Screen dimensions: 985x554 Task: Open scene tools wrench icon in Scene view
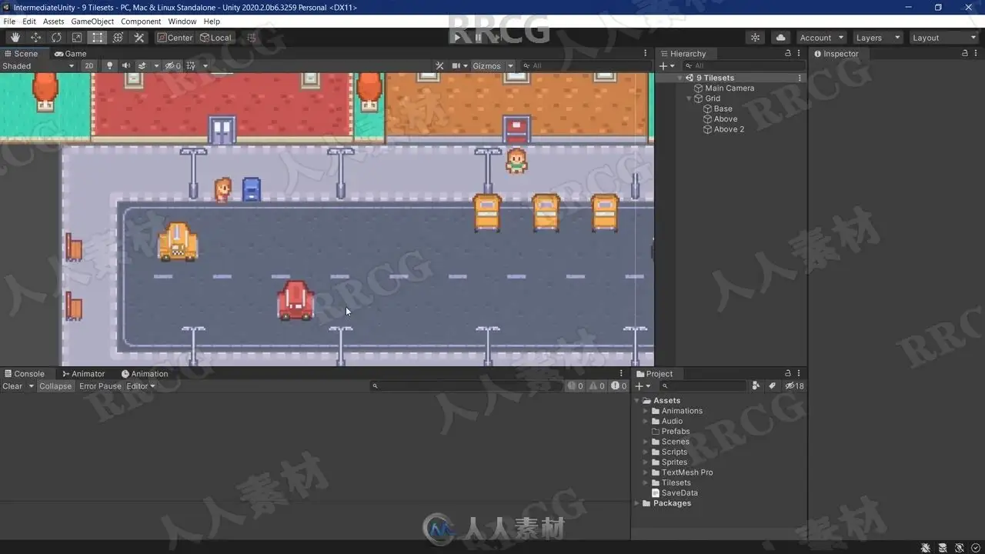pos(440,66)
